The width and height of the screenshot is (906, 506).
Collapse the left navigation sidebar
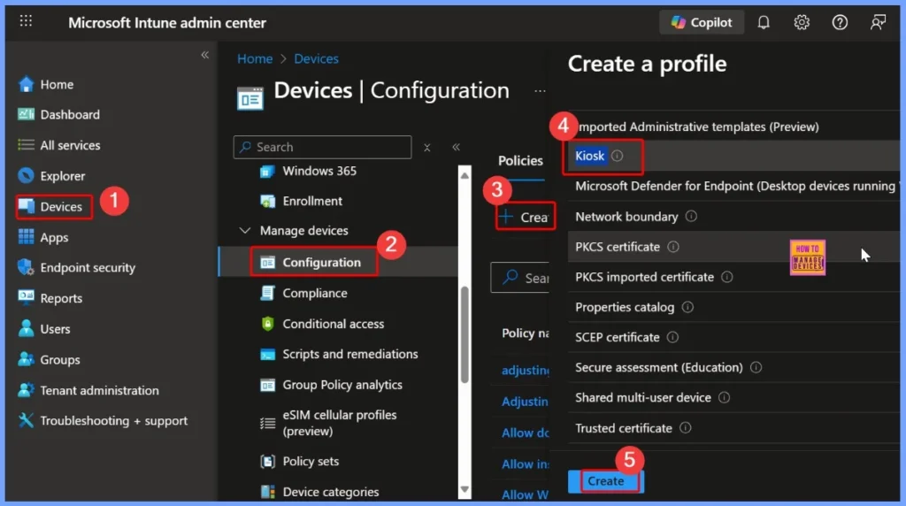pos(205,55)
